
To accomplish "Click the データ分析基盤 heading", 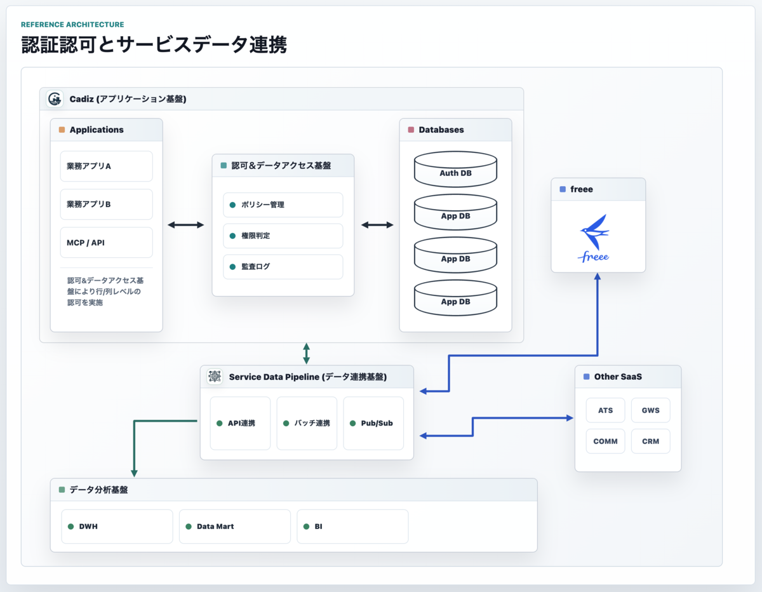I will click(99, 490).
